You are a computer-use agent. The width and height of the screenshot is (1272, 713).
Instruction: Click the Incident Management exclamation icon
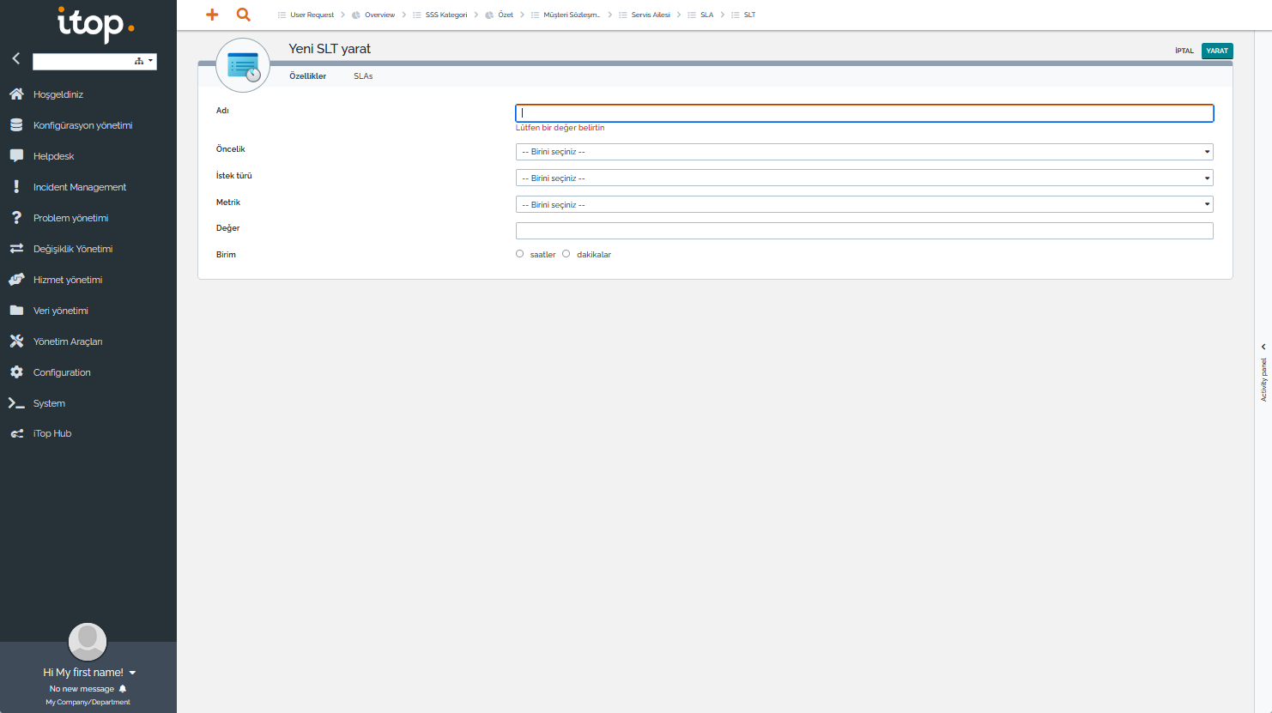[16, 187]
